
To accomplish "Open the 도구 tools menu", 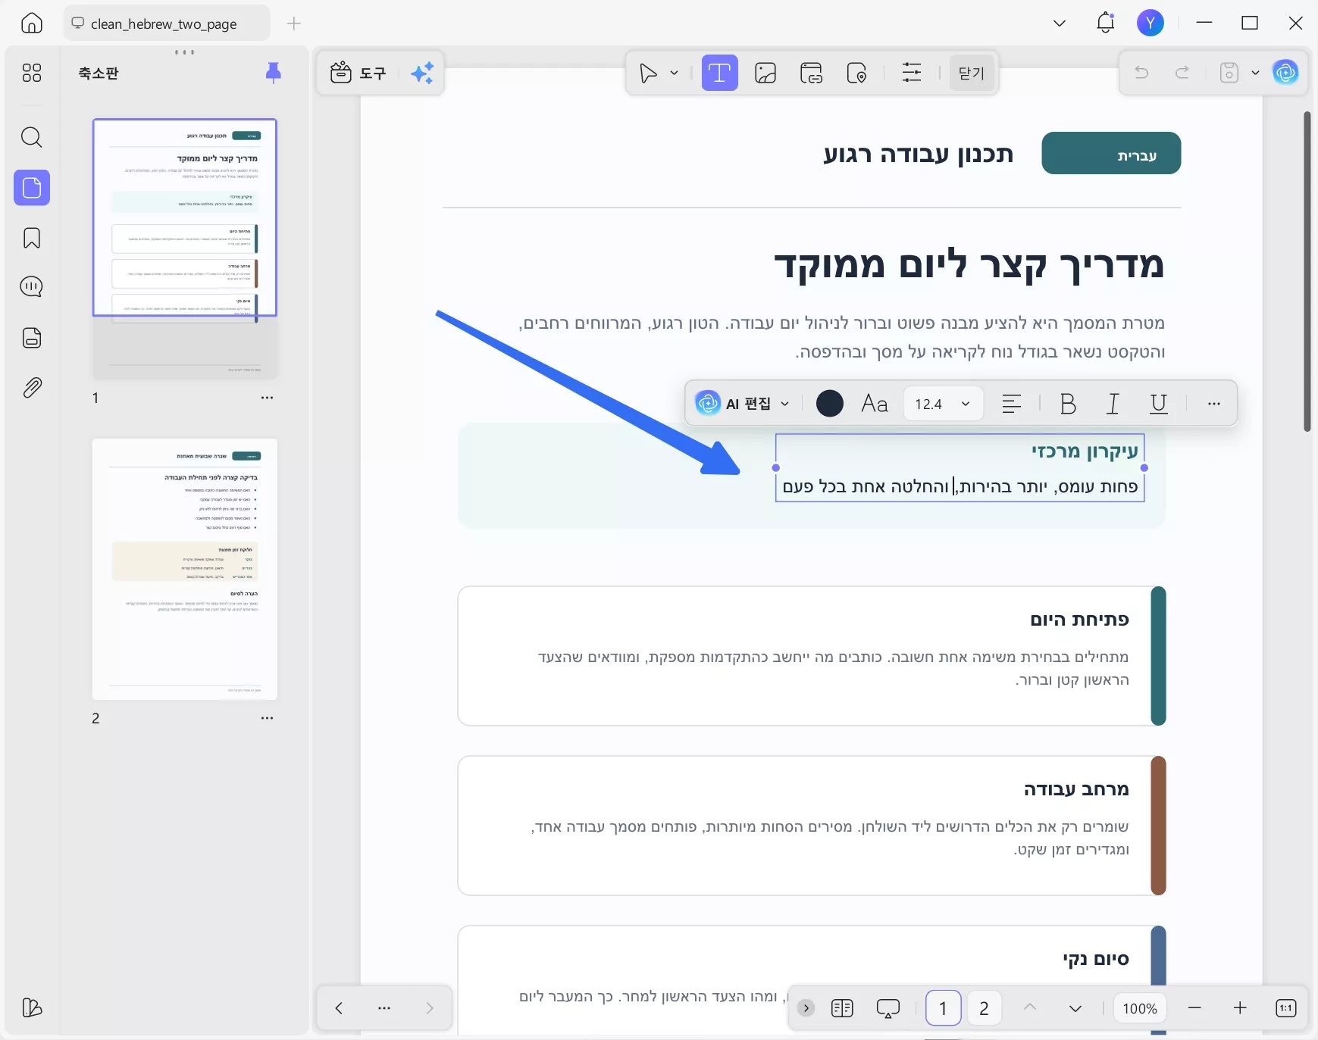I will (x=358, y=73).
